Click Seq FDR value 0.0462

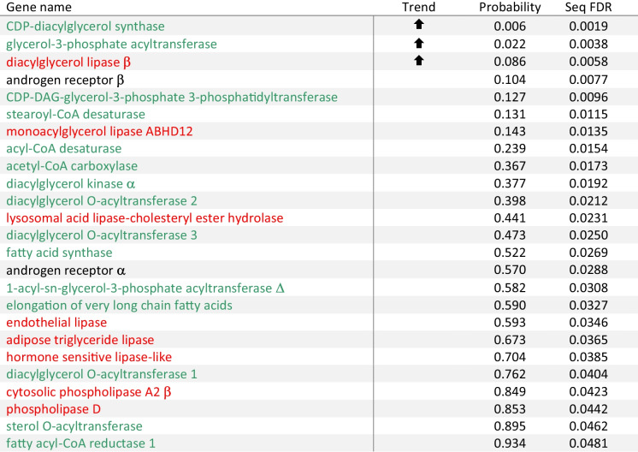(x=588, y=426)
